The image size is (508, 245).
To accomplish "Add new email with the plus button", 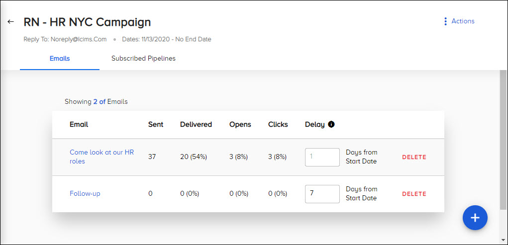I will point(475,218).
